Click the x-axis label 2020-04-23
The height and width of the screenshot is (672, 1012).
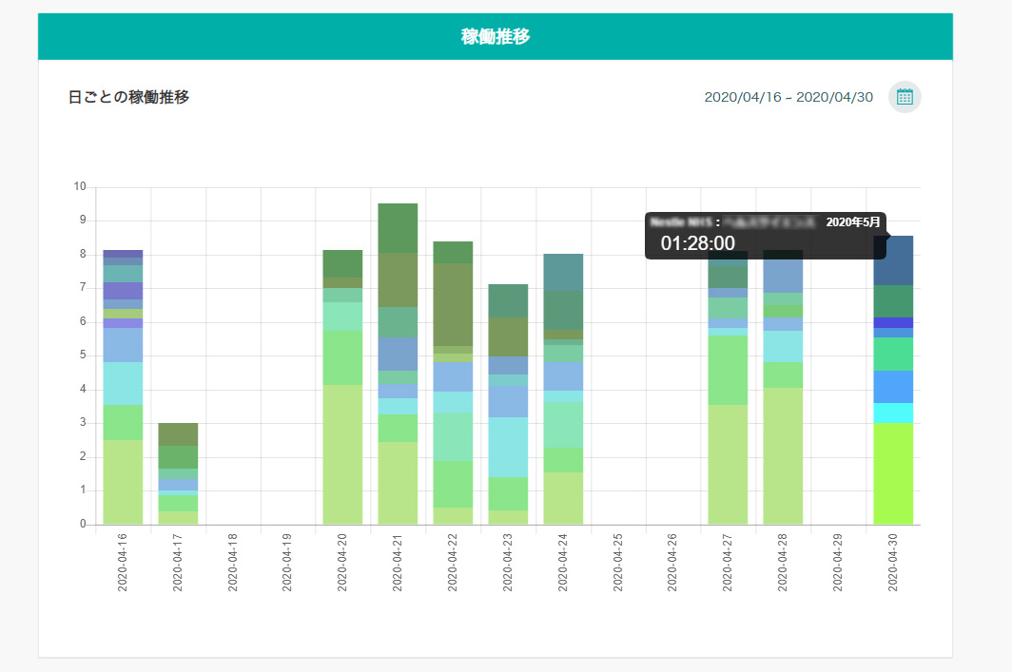(508, 563)
